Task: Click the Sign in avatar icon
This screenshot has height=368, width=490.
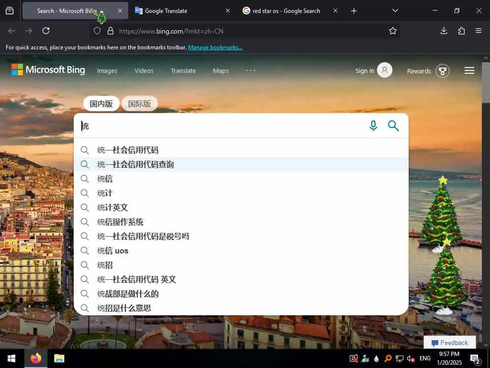Action: tap(385, 70)
